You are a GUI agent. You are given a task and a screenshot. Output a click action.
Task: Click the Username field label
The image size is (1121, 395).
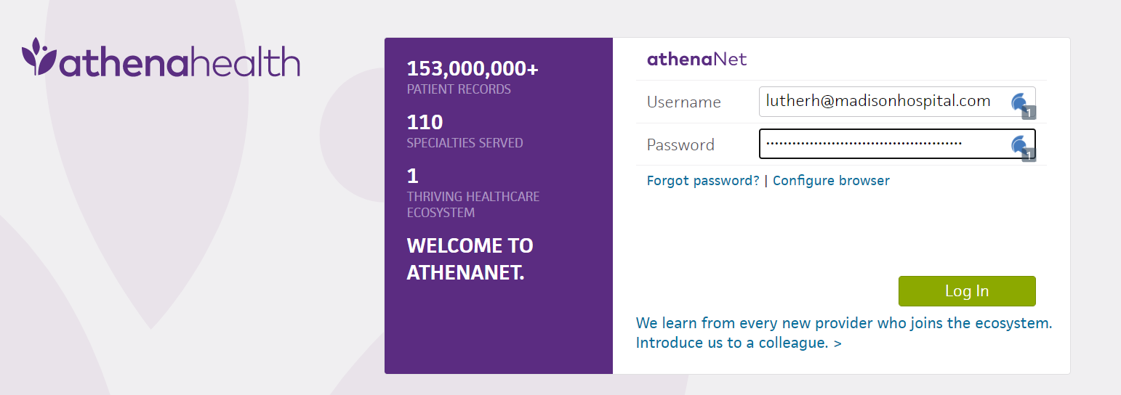(683, 102)
